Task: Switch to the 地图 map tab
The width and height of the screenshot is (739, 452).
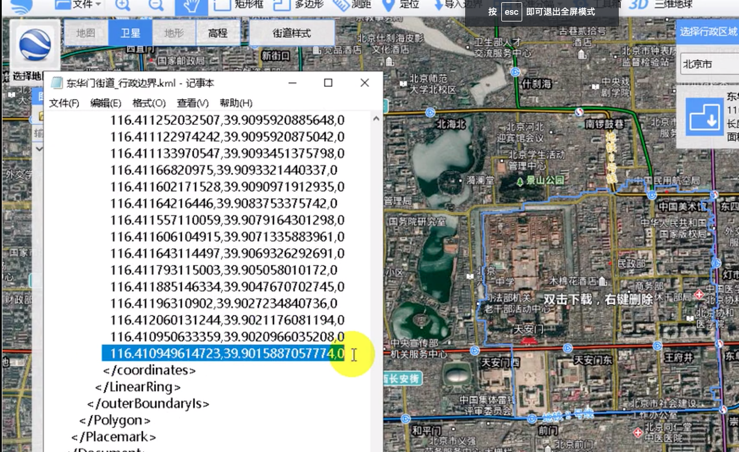Action: [x=86, y=33]
